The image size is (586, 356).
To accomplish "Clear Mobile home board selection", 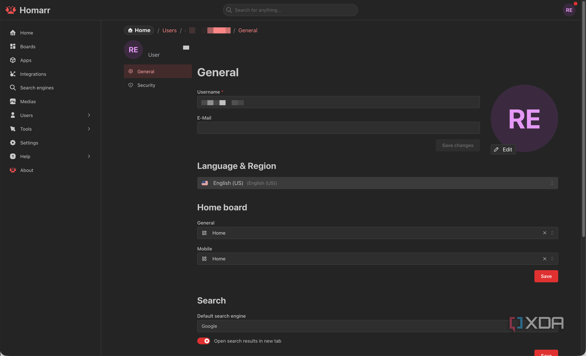I will (544, 259).
